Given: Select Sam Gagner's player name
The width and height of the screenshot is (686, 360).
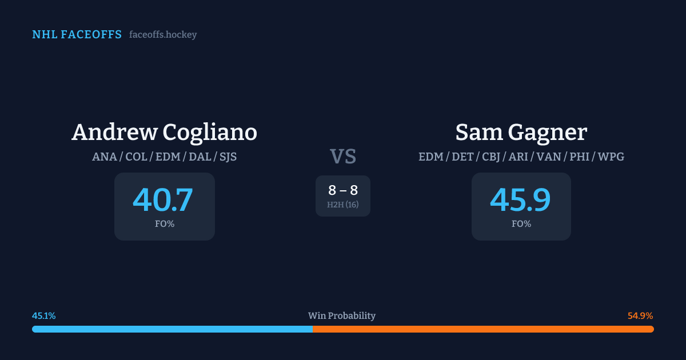Looking at the screenshot, I should coord(521,133).
